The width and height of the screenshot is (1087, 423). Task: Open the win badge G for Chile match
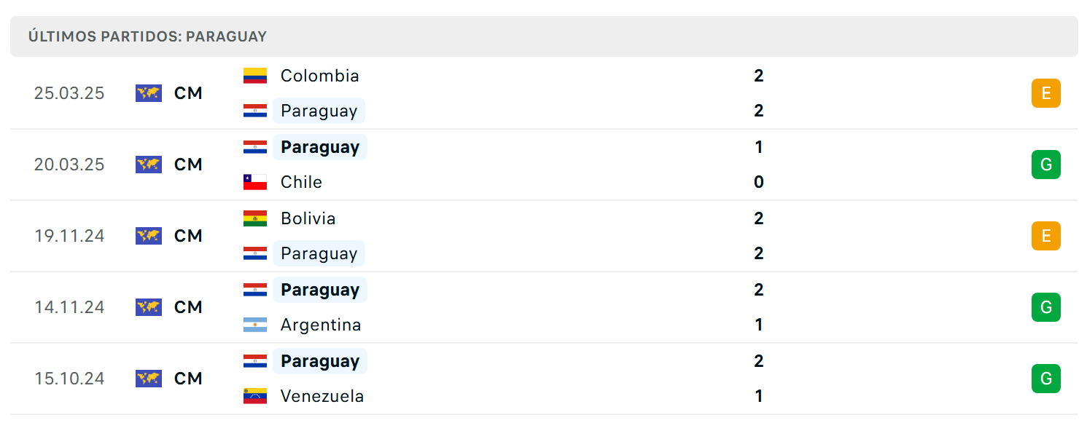point(1046,165)
